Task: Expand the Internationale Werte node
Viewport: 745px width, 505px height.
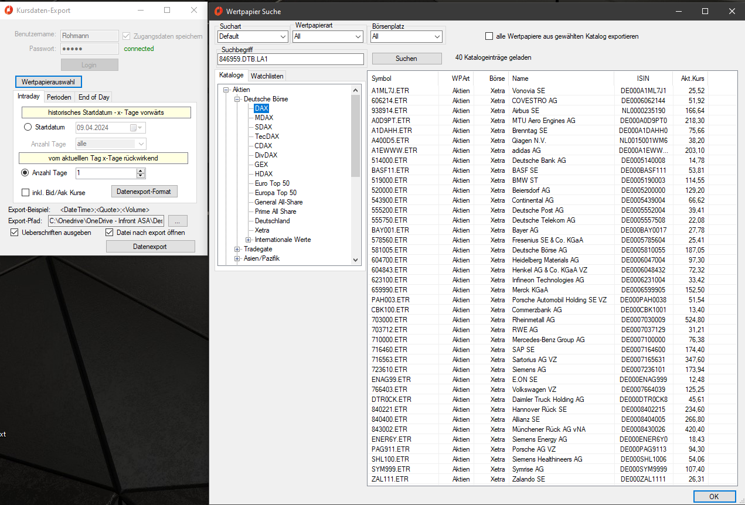Action: (x=249, y=240)
